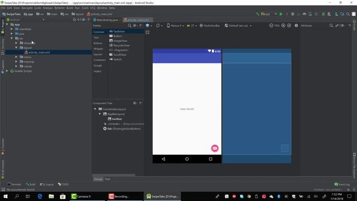Image resolution: width=357 pixels, height=201 pixels.
Task: Switch to MainActivity.java tab
Action: pyautogui.click(x=107, y=20)
